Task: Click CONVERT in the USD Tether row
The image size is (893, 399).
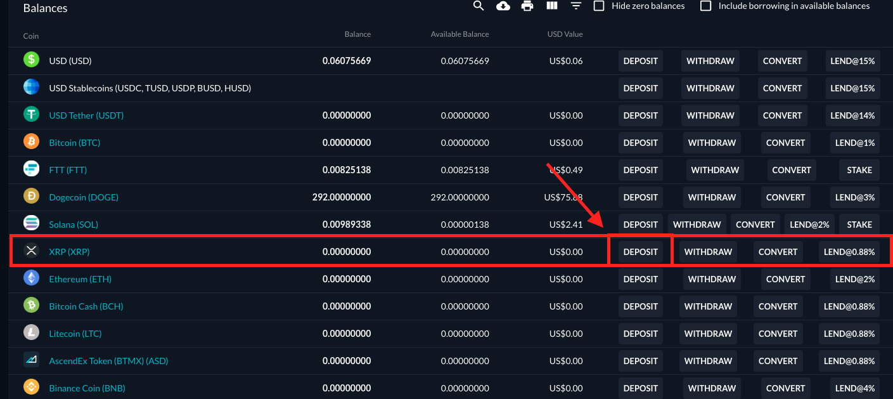Action: click(x=783, y=115)
